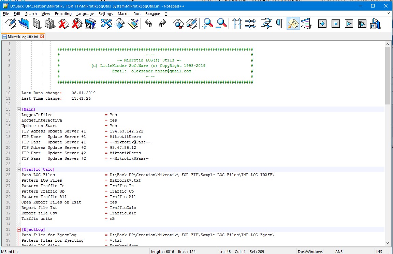The image size is (393, 254).
Task: Click the 'mB' Traffic units value
Action: (112, 218)
